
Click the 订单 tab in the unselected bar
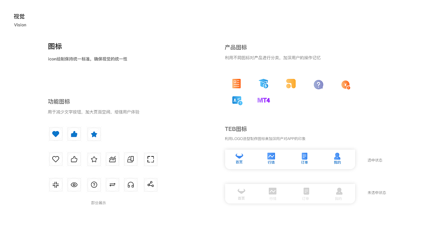tap(306, 193)
